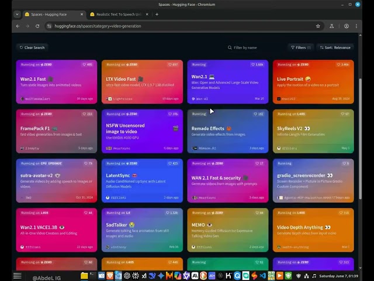
Task: Open the WAN 2.1 Fast & security card
Action: [228, 181]
